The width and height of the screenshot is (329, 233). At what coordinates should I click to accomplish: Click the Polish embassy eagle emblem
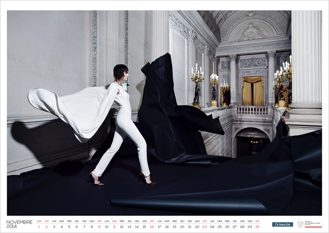pyautogui.click(x=300, y=224)
